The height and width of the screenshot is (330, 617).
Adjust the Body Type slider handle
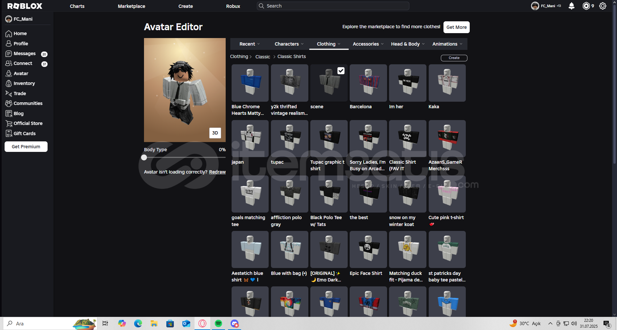[x=144, y=157]
